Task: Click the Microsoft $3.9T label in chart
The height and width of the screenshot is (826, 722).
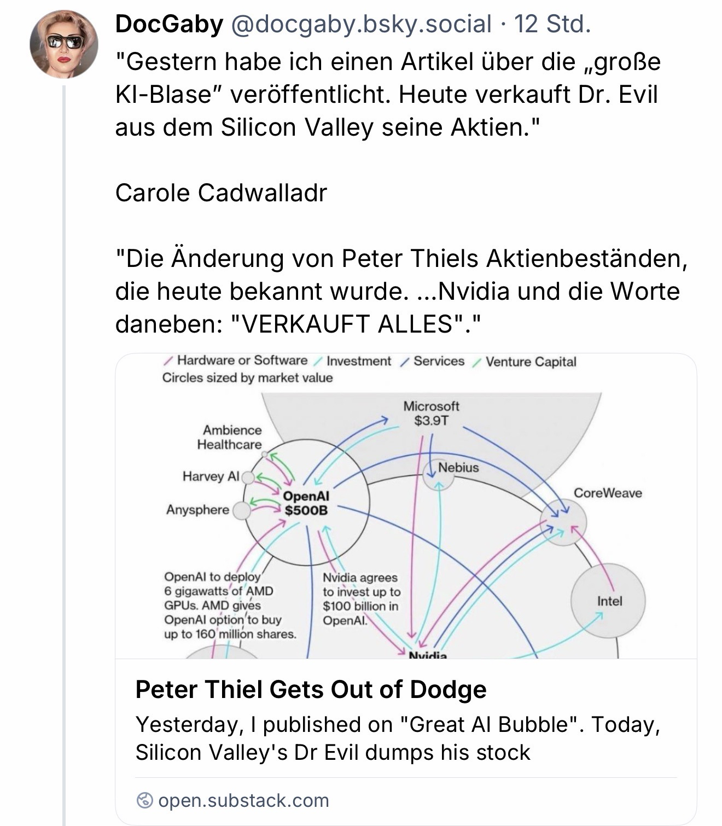Action: coord(431,413)
